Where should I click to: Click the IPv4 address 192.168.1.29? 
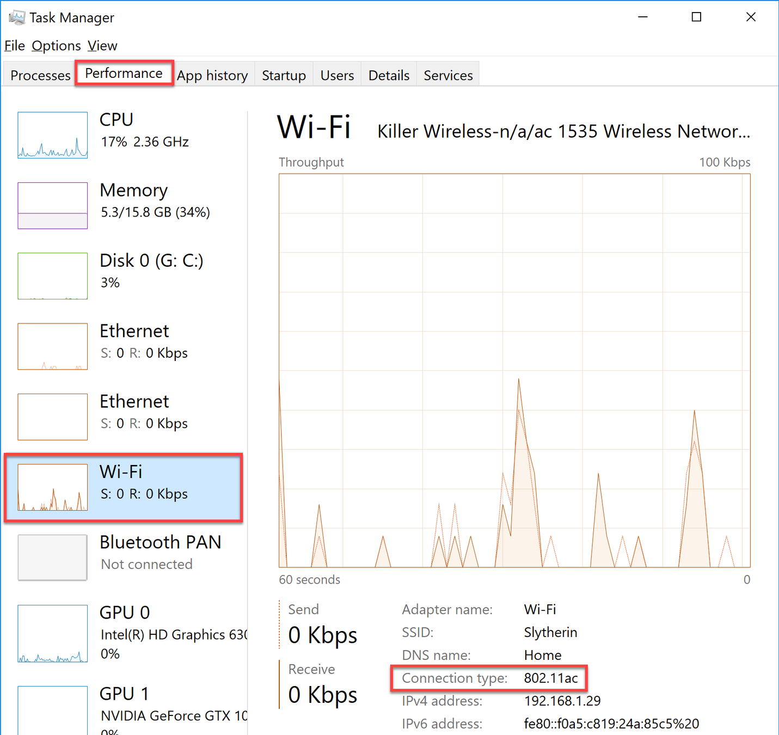point(562,701)
